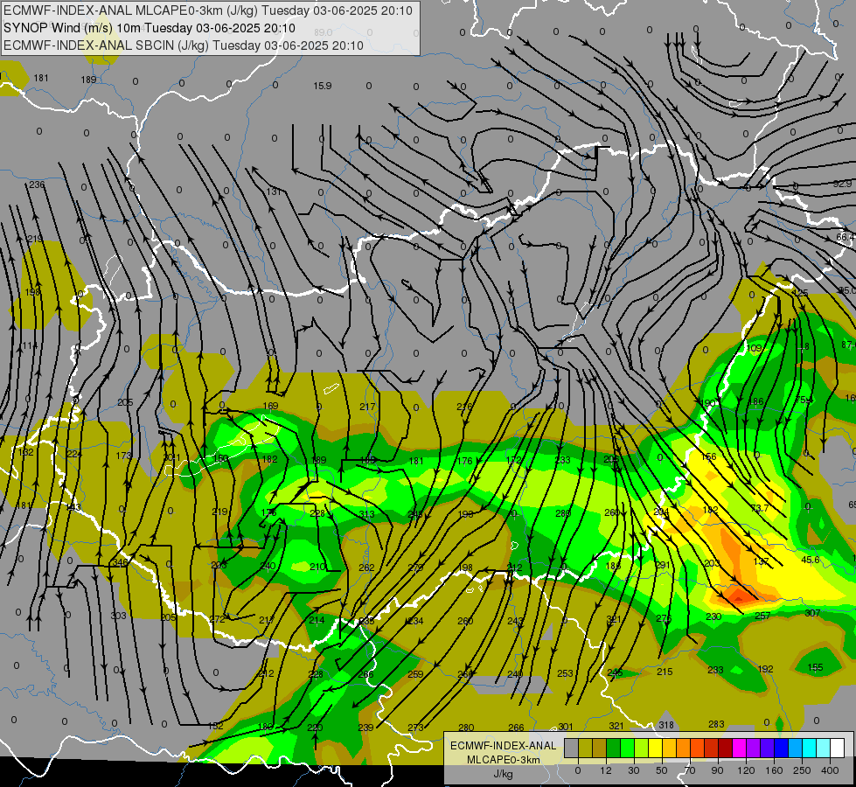
Task: Click the white swatch ending the legend
Action: (x=837, y=749)
